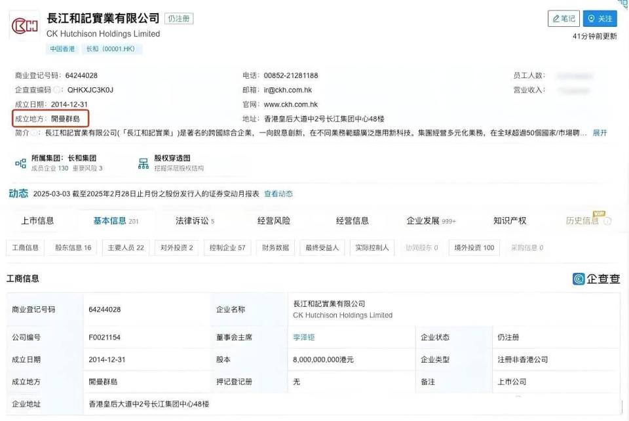Select 工商信息 sub-tab

tap(26, 248)
